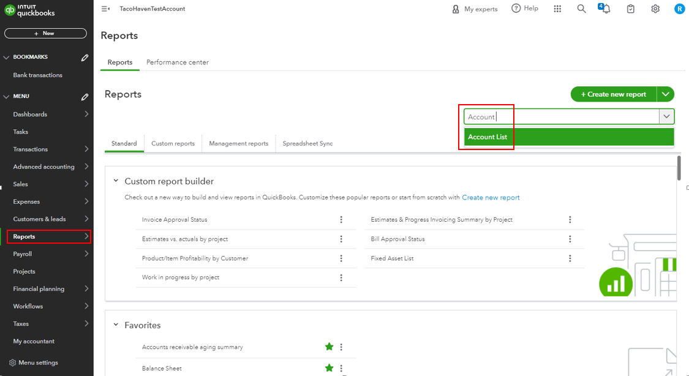Image resolution: width=689 pixels, height=376 pixels.
Task: Select Account List from suggestions
Action: tap(569, 137)
